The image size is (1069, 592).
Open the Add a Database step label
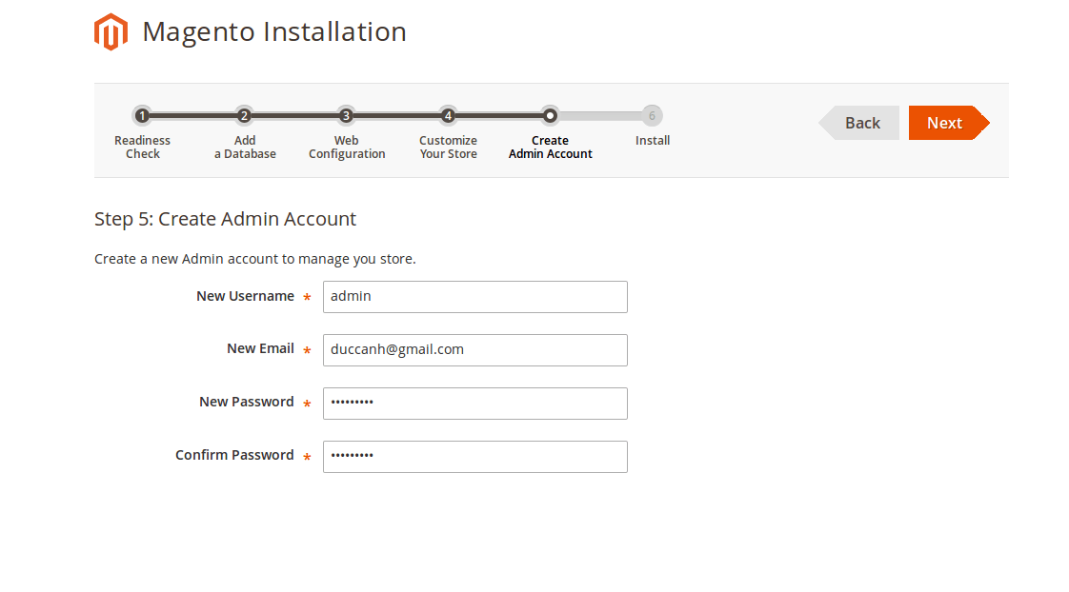tap(245, 148)
